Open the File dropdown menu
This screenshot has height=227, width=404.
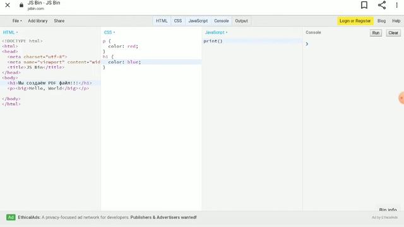click(x=17, y=21)
